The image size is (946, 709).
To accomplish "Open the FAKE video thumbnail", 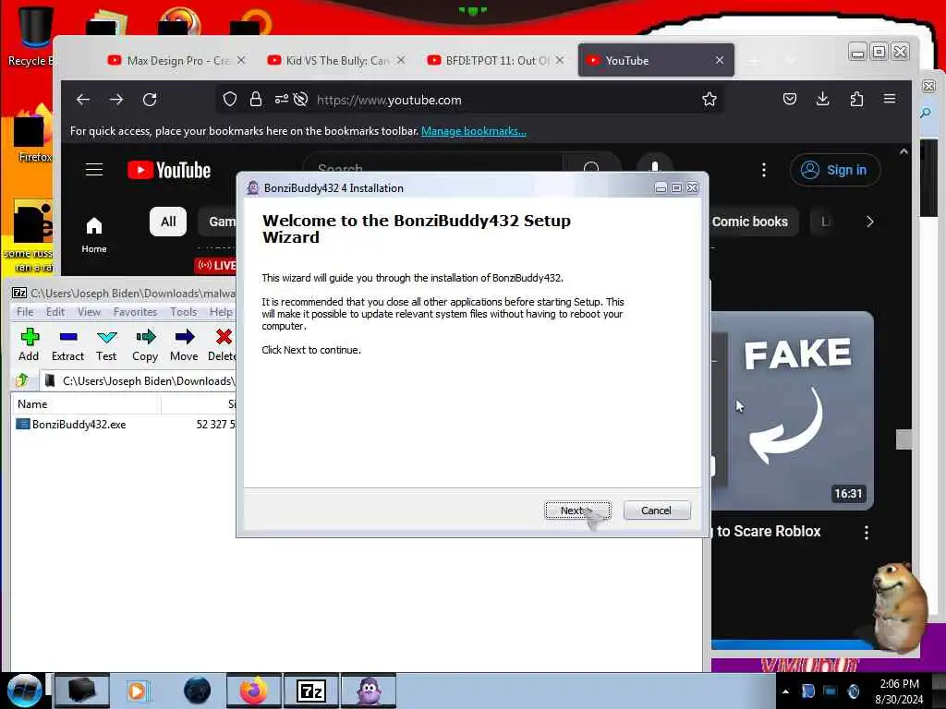I will pyautogui.click(x=792, y=410).
